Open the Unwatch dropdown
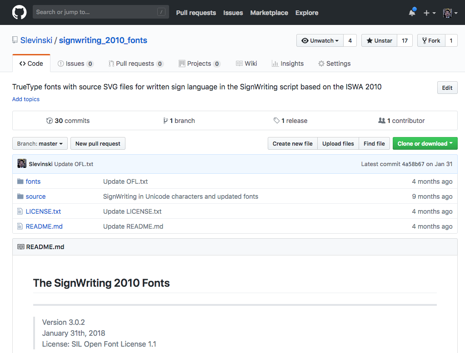The image size is (465, 353). (320, 40)
